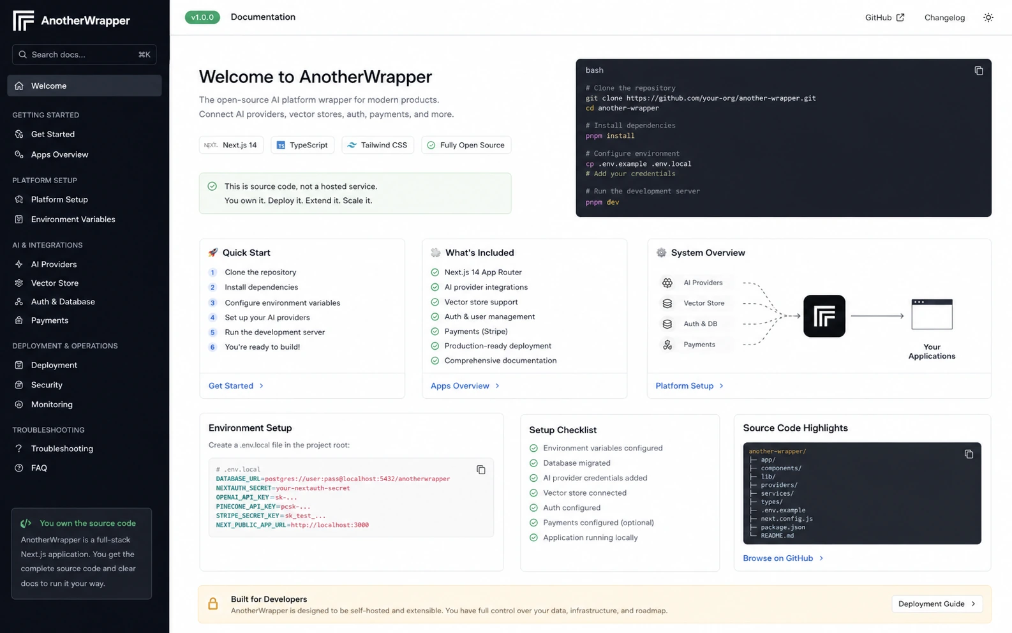Click the Troubleshooting question mark icon
The width and height of the screenshot is (1012, 633).
coord(19,449)
